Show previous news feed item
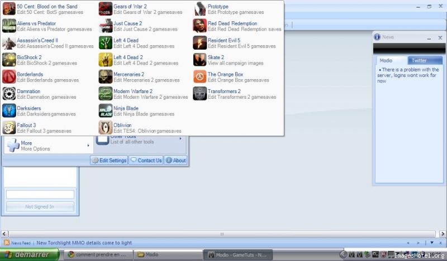447x261 pixels. point(408,243)
